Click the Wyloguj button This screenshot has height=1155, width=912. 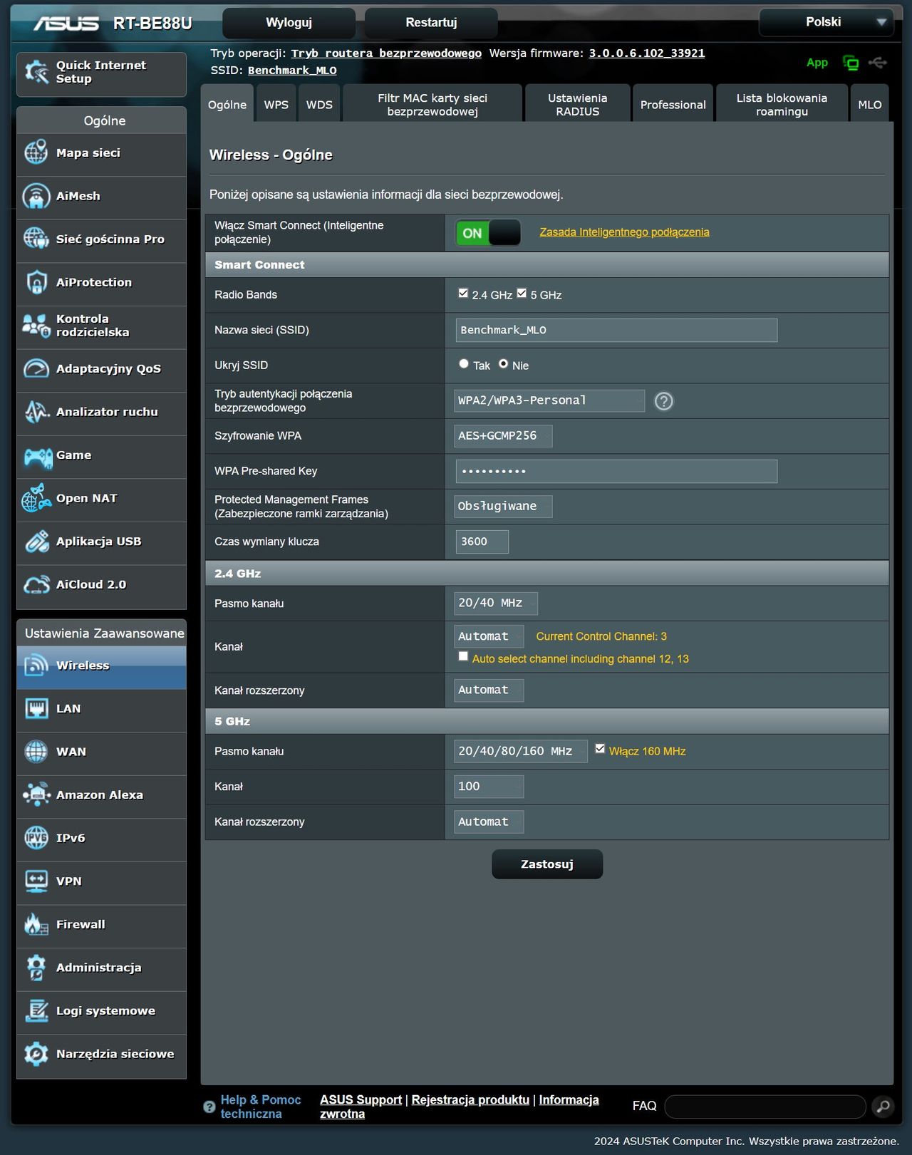pos(289,23)
